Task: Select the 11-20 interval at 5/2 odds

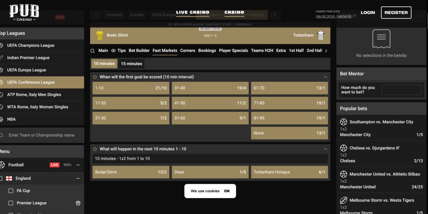Action: click(131, 103)
